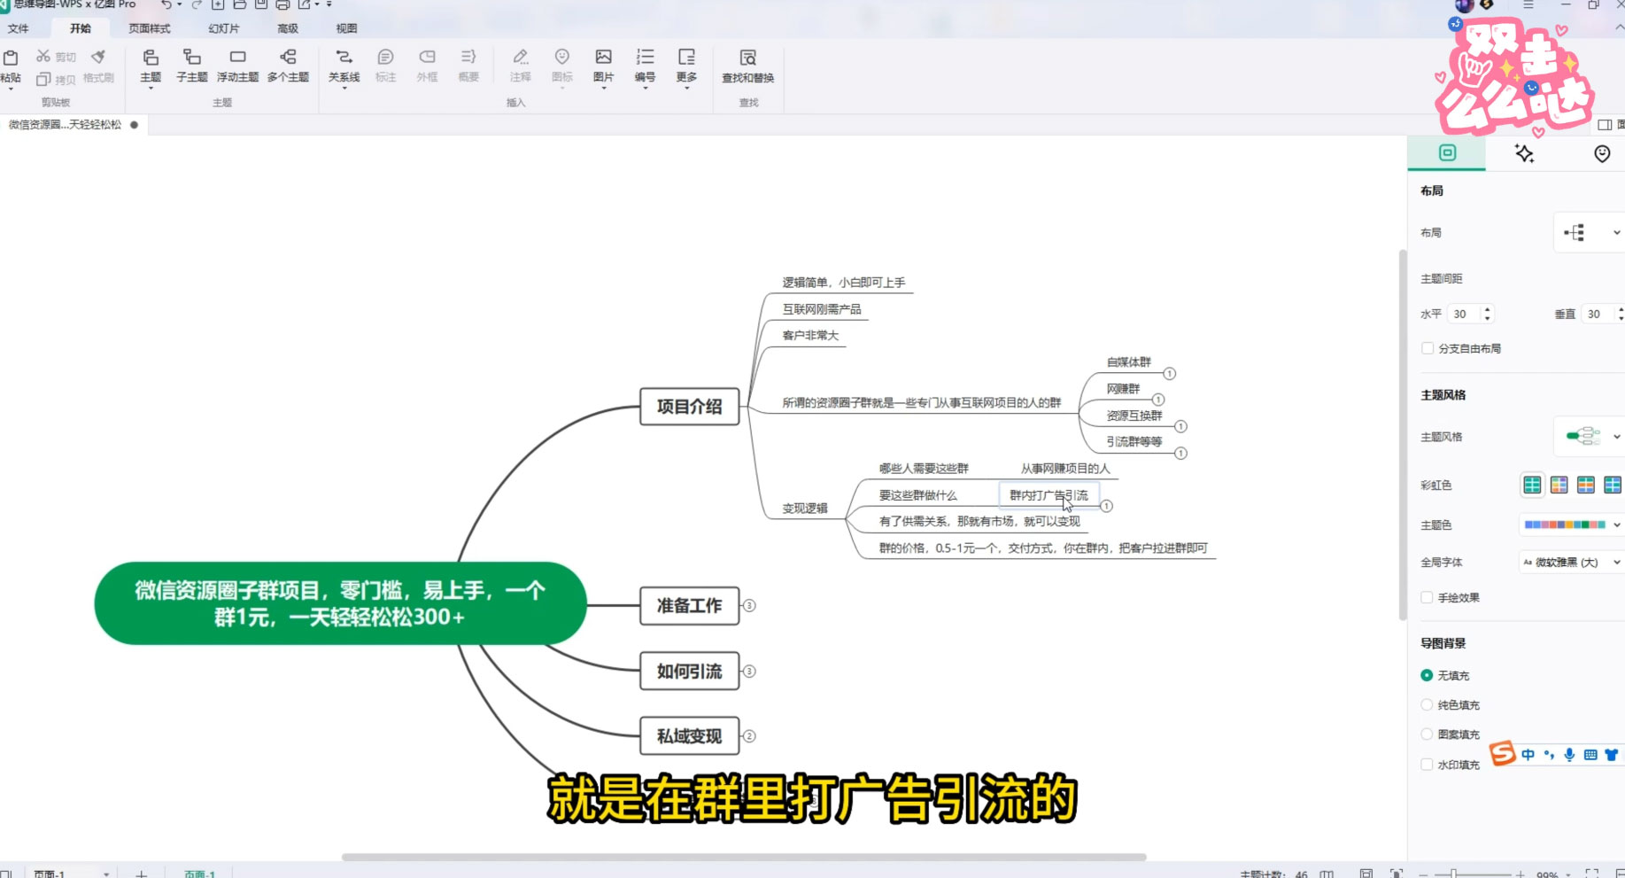Open the 全局字体 font dropdown
Screen dimensions: 1625x878
pyautogui.click(x=1569, y=562)
